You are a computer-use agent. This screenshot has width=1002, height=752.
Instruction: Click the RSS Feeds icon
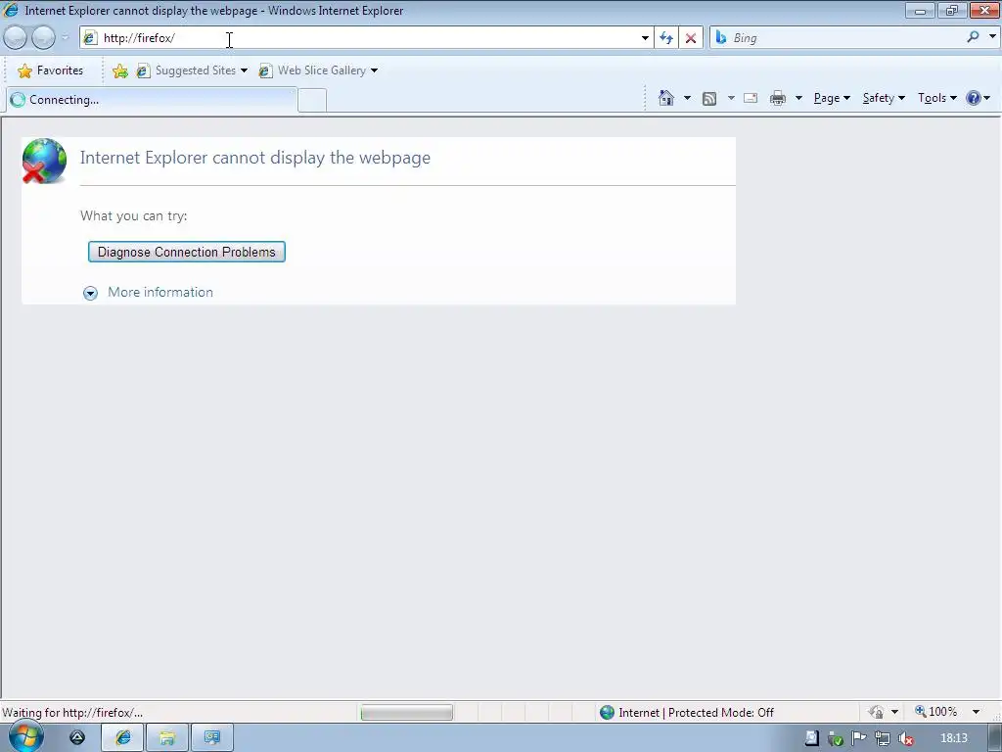pos(709,99)
